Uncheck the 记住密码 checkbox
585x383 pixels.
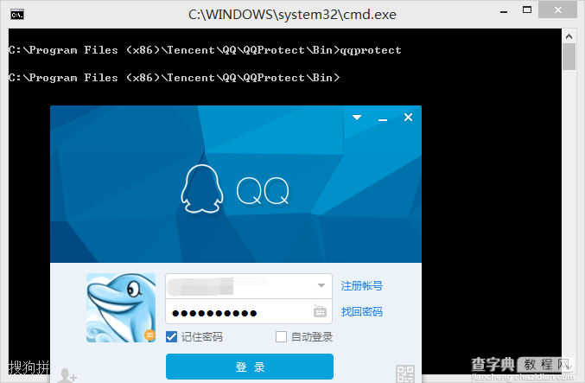click(x=172, y=336)
